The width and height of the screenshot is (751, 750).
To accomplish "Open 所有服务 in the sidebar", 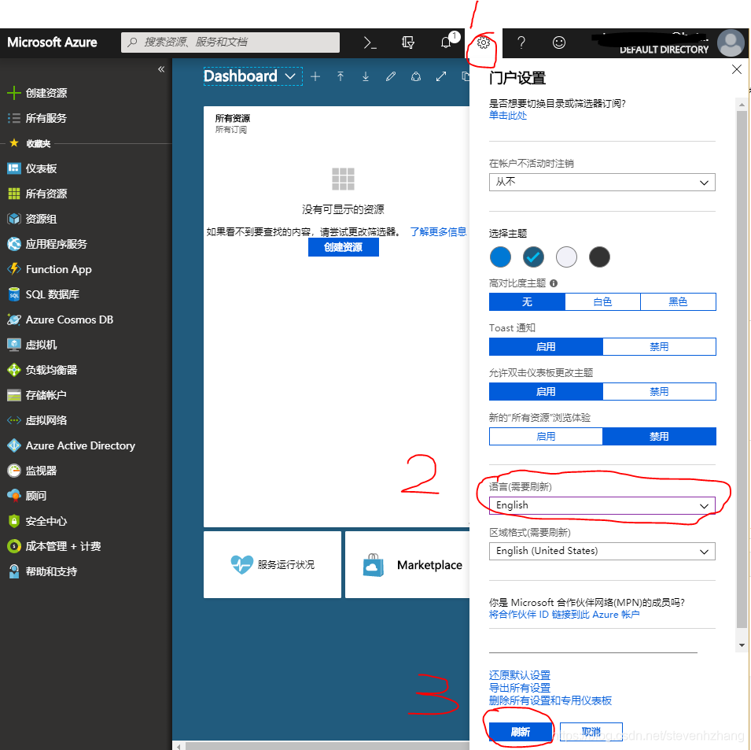I will click(46, 118).
